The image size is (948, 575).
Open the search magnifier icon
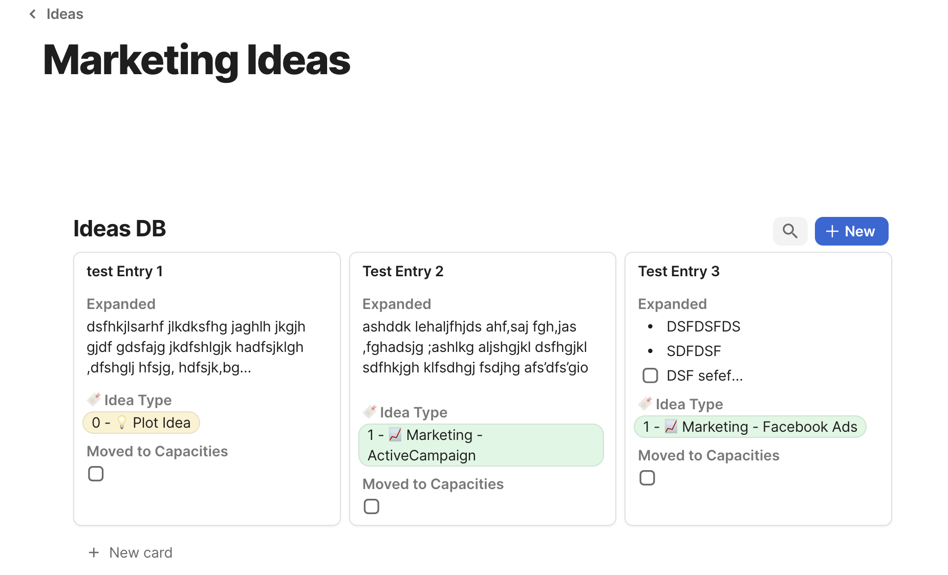coord(790,231)
